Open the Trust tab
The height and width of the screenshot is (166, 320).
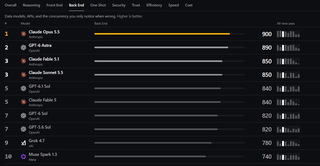coord(136,5)
